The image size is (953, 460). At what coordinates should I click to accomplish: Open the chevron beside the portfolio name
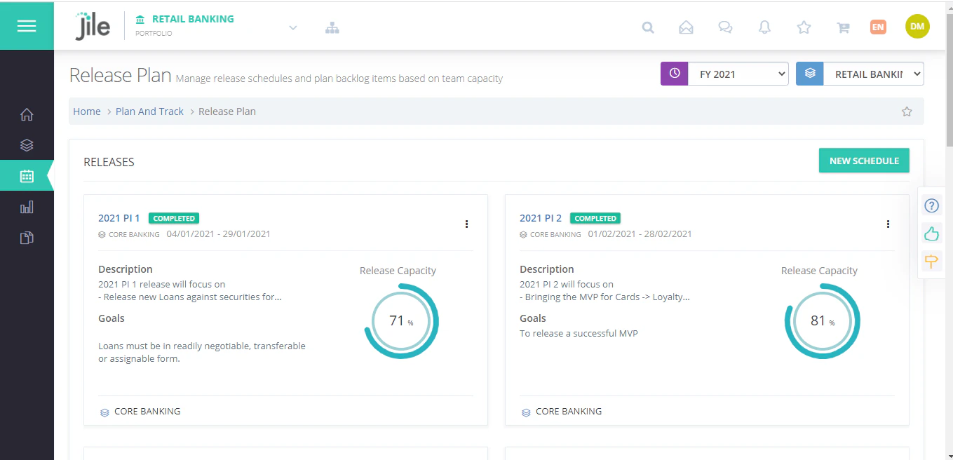point(292,28)
